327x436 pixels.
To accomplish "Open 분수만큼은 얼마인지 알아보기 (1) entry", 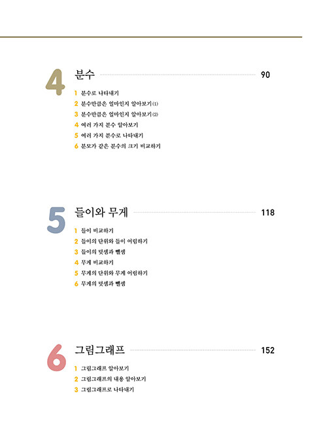I will click(x=120, y=103).
